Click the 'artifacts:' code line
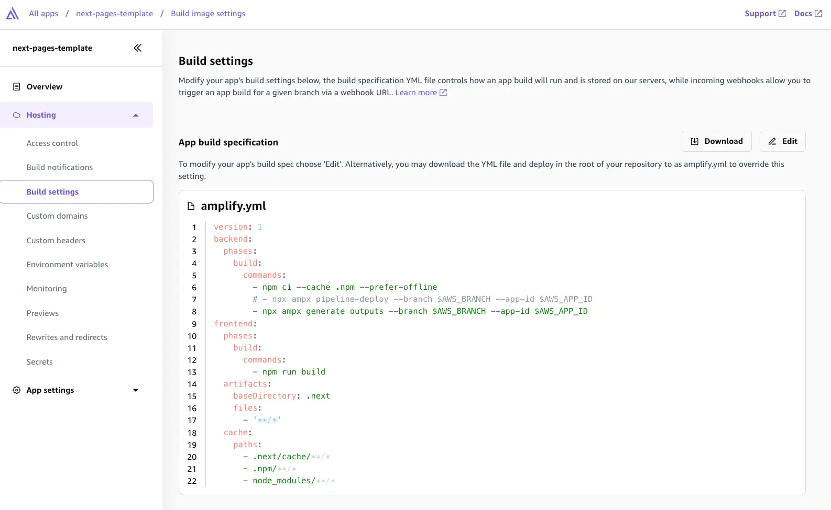Screen dimensions: 831x510 [247, 384]
